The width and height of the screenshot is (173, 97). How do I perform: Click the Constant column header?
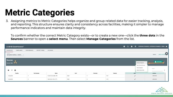pos(96,73)
